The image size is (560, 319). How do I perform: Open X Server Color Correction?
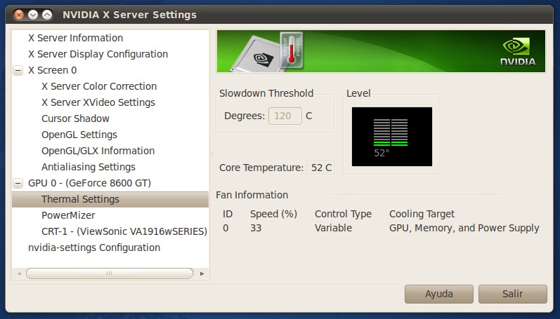[x=99, y=86]
